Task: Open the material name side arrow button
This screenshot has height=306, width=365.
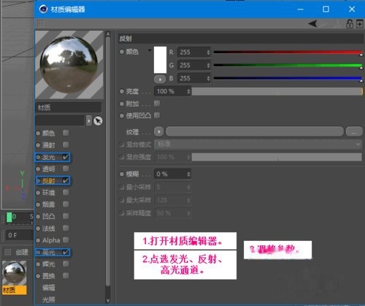Action: point(89,121)
